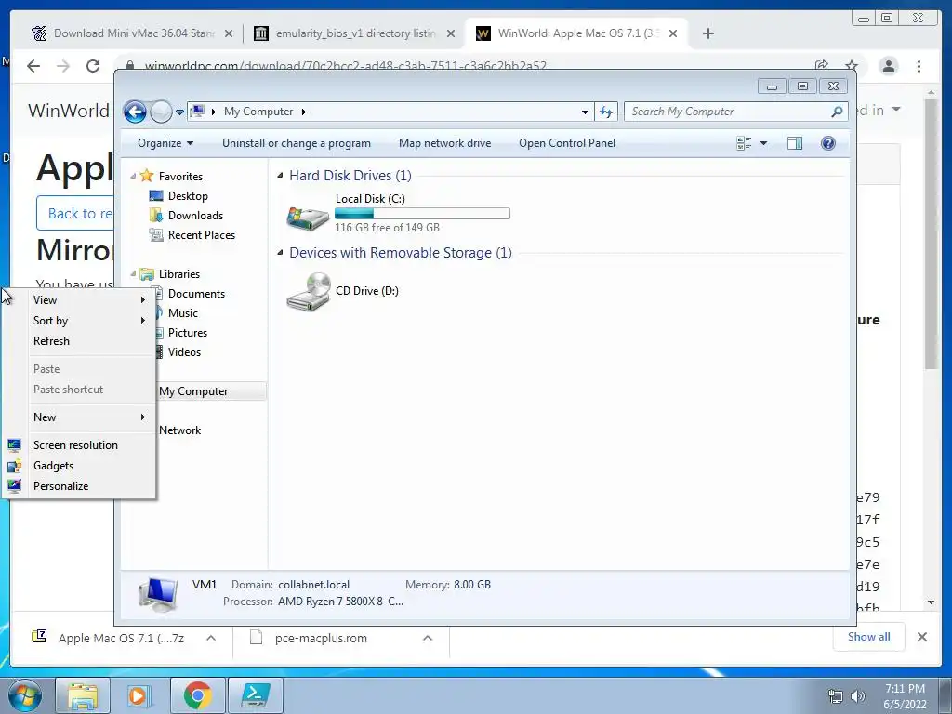Image resolution: width=952 pixels, height=714 pixels.
Task: Open Explorer's recent locations history arrow
Action: click(x=179, y=112)
